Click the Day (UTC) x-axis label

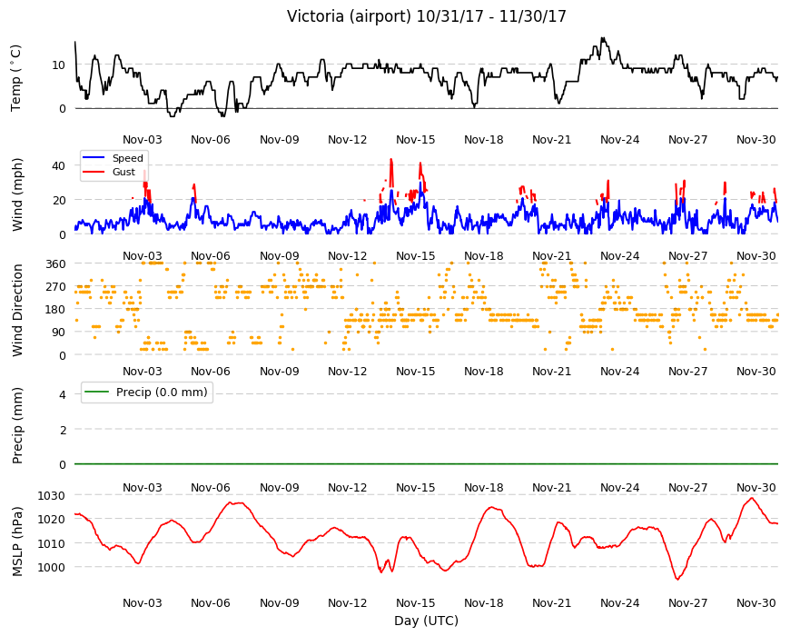click(426, 621)
